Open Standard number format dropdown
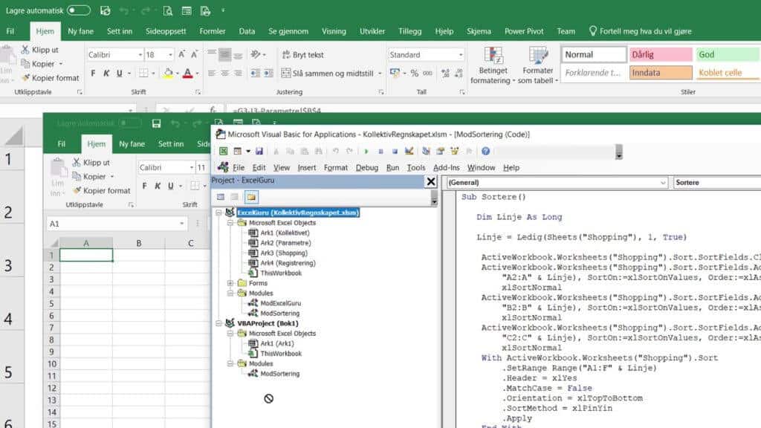The image size is (761, 428). coord(461,55)
